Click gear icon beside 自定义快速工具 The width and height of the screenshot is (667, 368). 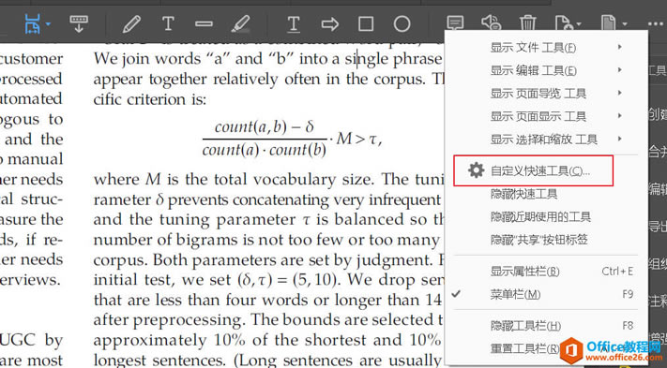click(476, 170)
